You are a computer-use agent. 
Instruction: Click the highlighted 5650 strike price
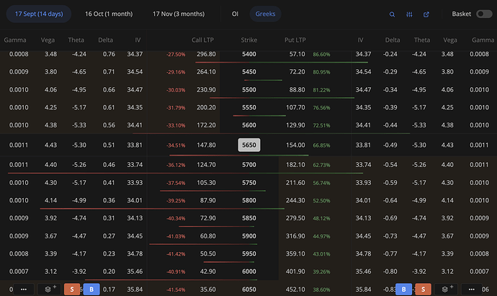[248, 145]
